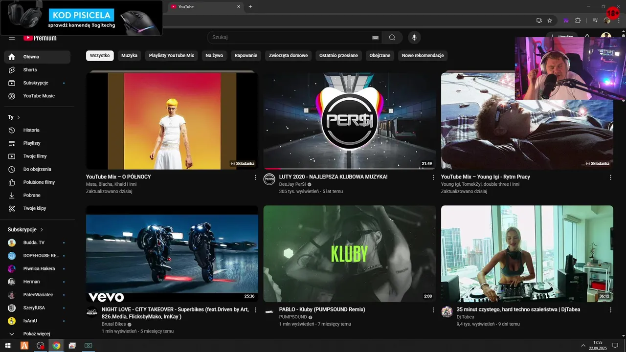This screenshot has width=626, height=352.
Task: Open Twoje klipy in sidebar
Action: (37, 209)
